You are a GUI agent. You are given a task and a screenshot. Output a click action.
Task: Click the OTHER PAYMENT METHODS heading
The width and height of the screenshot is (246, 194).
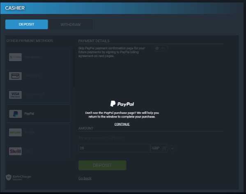(x=30, y=41)
